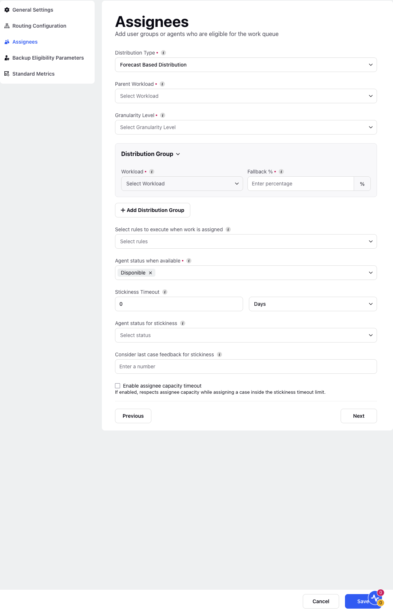This screenshot has height=613, width=393.
Task: Click the Standard Metrics icon
Action: pos(7,74)
